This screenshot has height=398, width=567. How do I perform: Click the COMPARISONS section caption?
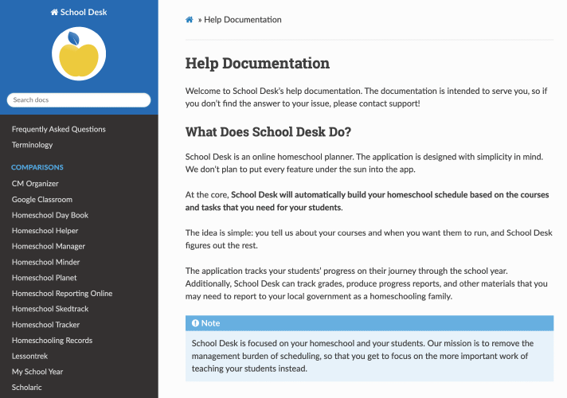[x=37, y=167]
